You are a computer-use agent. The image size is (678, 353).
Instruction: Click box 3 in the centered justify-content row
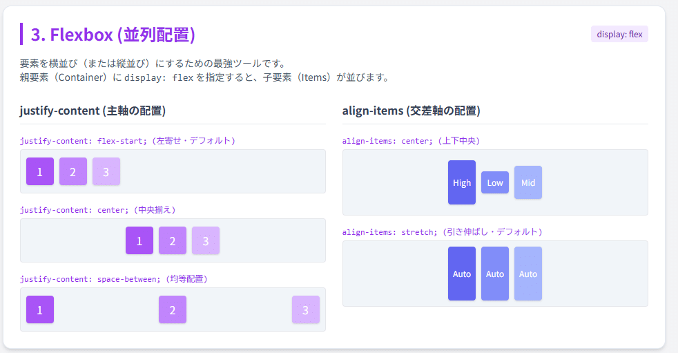pos(206,240)
